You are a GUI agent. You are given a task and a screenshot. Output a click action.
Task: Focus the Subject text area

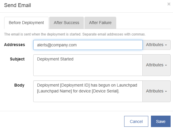click(x=88, y=65)
